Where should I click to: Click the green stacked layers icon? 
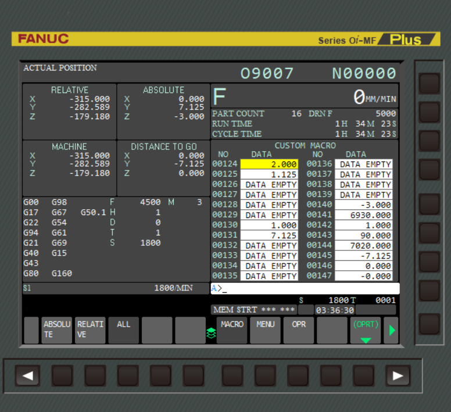211,333
